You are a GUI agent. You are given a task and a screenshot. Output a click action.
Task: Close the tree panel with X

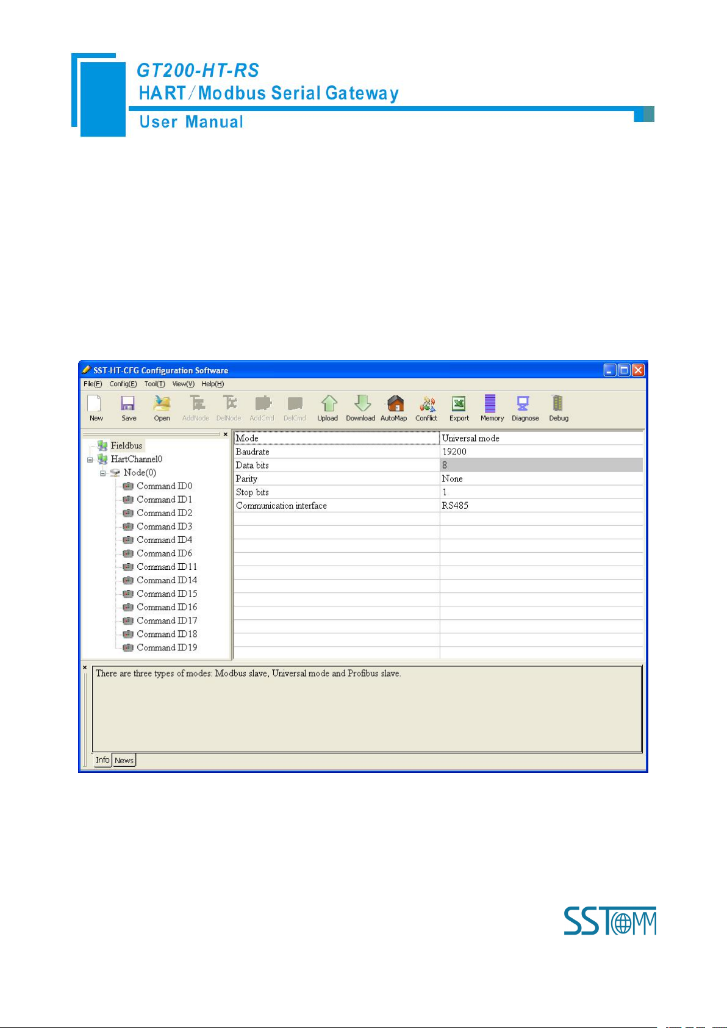click(225, 434)
